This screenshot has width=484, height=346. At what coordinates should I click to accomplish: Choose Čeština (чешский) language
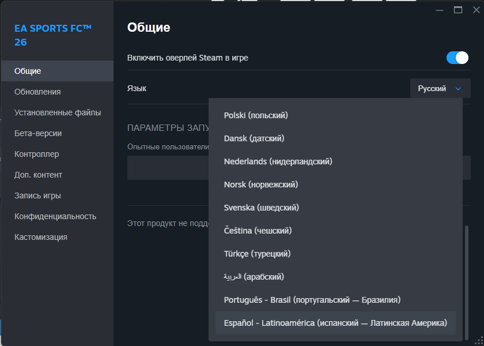[x=258, y=231]
